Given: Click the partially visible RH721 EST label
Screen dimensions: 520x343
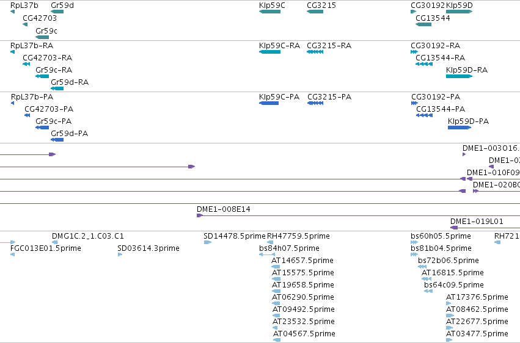Looking at the screenshot, I should [507, 236].
